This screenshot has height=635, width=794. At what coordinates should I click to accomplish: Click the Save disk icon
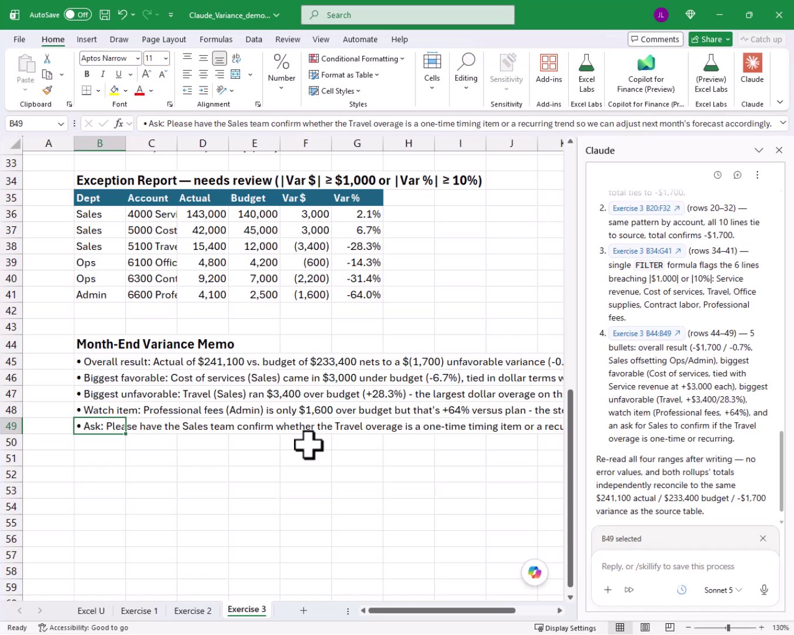[105, 15]
